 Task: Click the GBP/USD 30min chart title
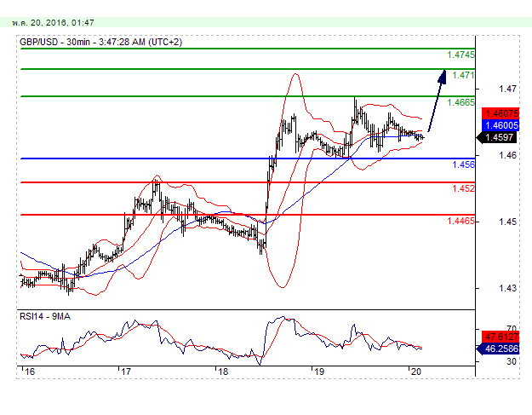(x=100, y=42)
